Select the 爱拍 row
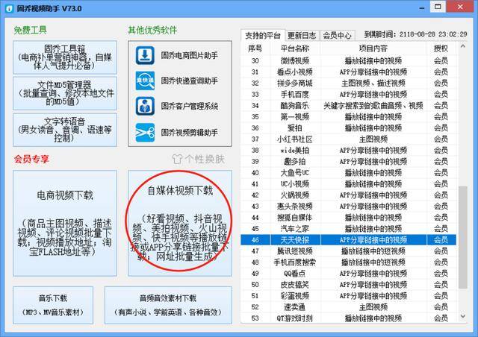The height and width of the screenshot is (337, 478). click(x=349, y=127)
